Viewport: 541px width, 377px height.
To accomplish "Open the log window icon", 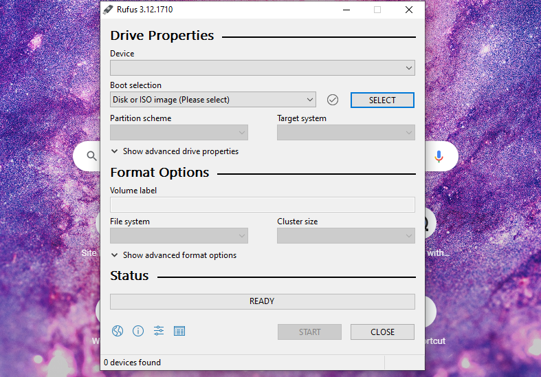I will (179, 331).
